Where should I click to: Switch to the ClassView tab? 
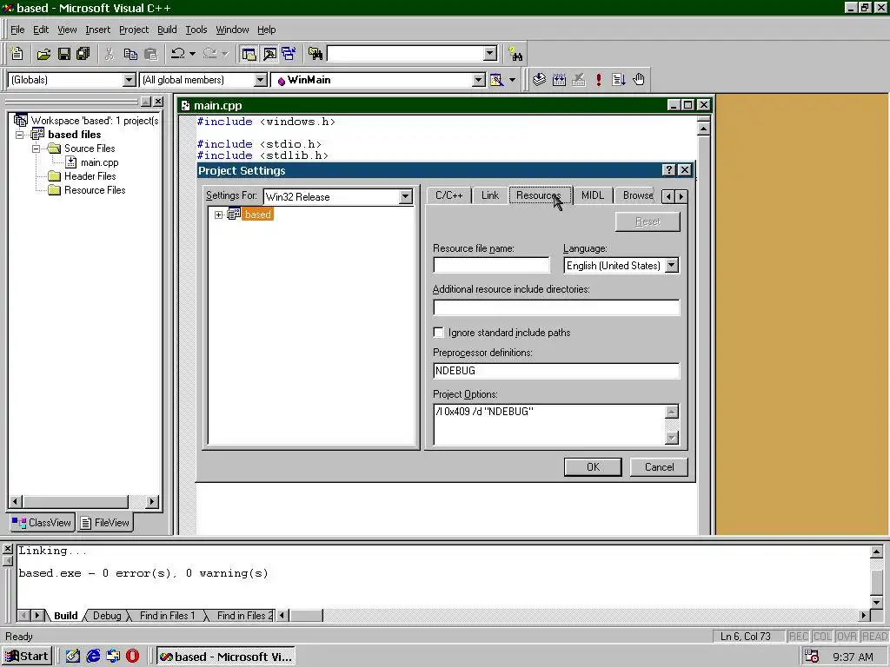pyautogui.click(x=42, y=523)
